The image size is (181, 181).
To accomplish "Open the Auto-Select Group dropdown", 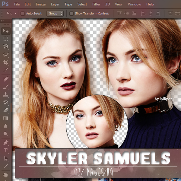I will coord(55,14).
